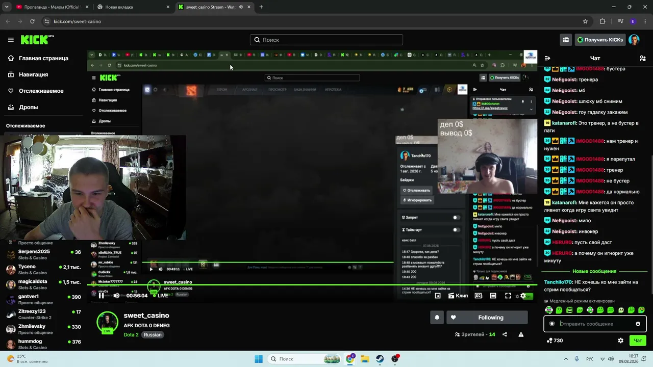Open Steam from the taskbar
The image size is (653, 367).
(x=380, y=359)
